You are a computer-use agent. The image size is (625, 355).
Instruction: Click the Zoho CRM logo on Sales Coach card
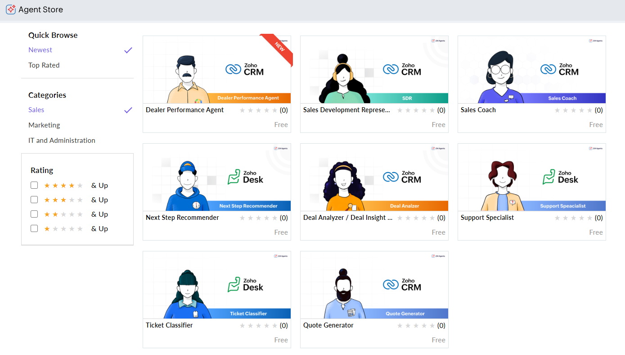(559, 69)
